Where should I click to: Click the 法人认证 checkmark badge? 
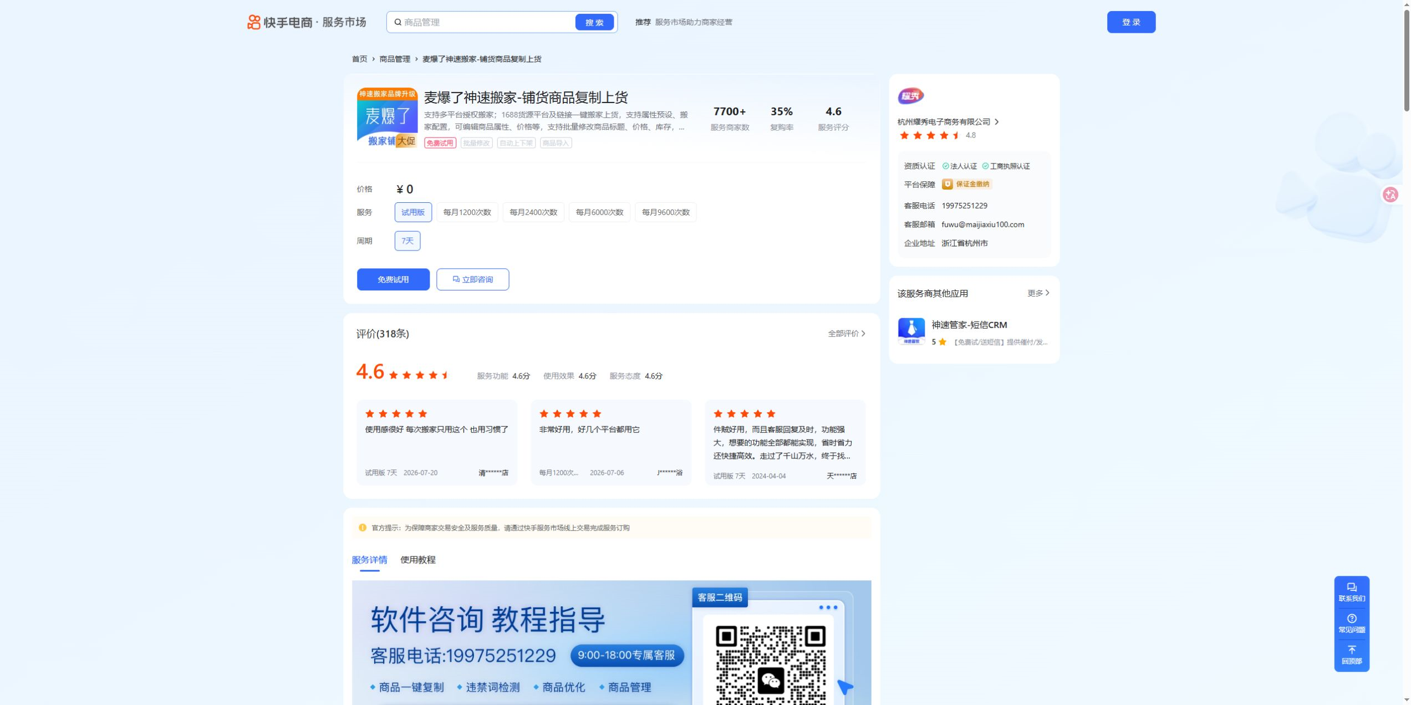tap(959, 166)
